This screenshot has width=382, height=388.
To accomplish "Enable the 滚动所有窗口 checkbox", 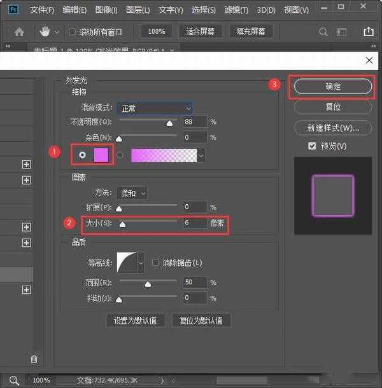I will (x=72, y=32).
